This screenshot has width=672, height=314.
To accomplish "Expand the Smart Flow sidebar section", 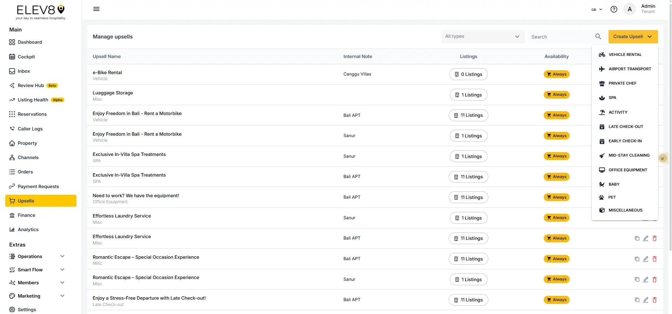I will click(37, 270).
